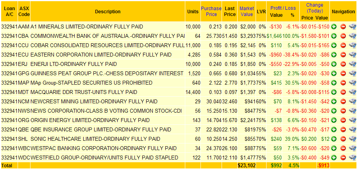Click the red minus icon for SHL
358x170 pixels.
click(343, 139)
